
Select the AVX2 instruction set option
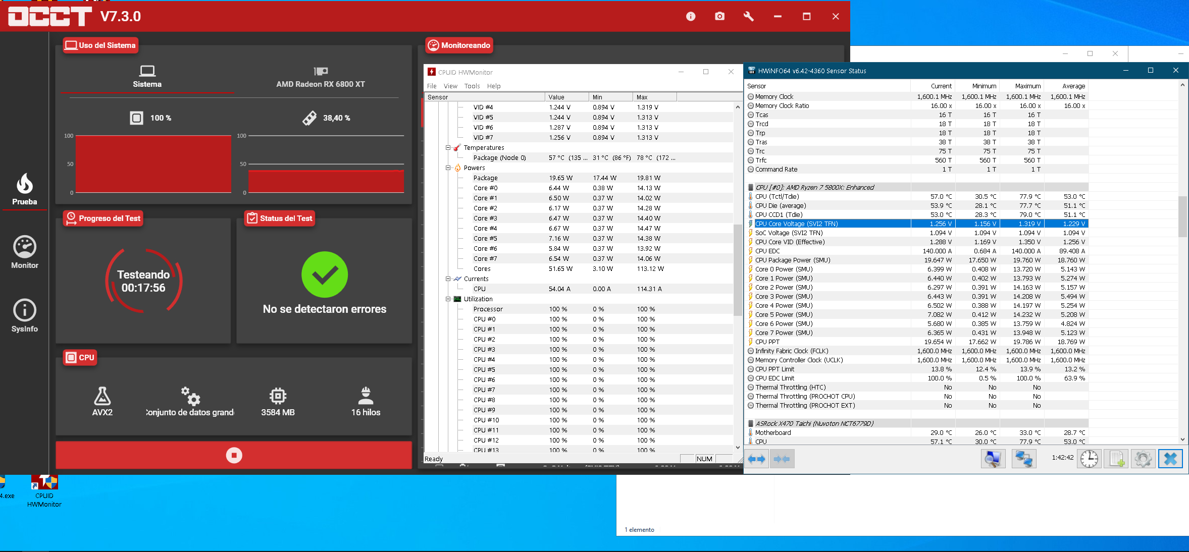pyautogui.click(x=102, y=402)
